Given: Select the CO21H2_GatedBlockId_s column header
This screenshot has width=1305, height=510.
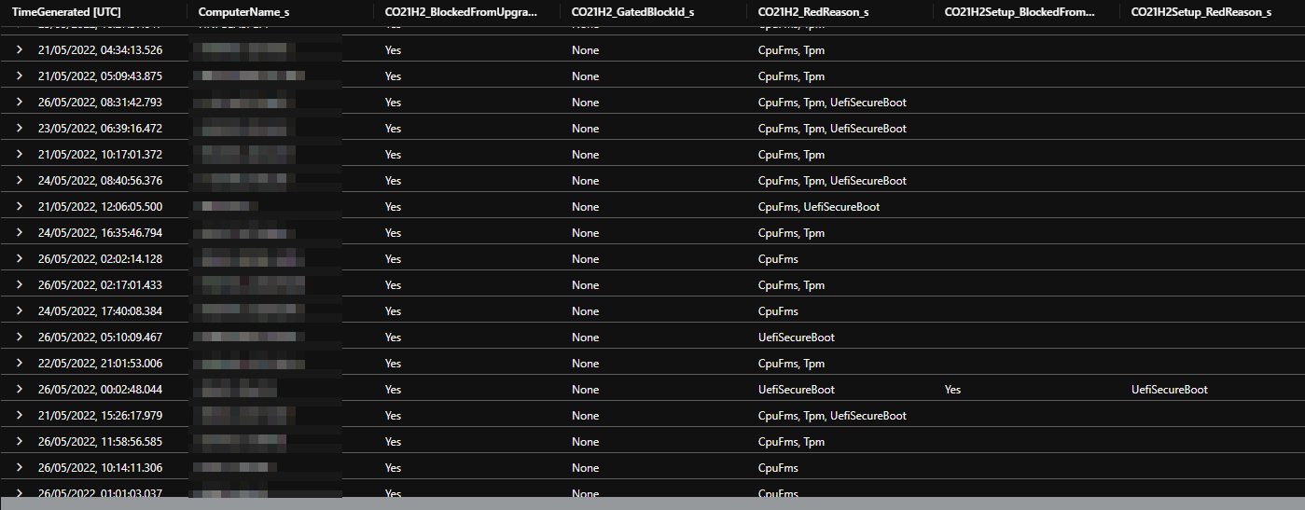Looking at the screenshot, I should (632, 12).
